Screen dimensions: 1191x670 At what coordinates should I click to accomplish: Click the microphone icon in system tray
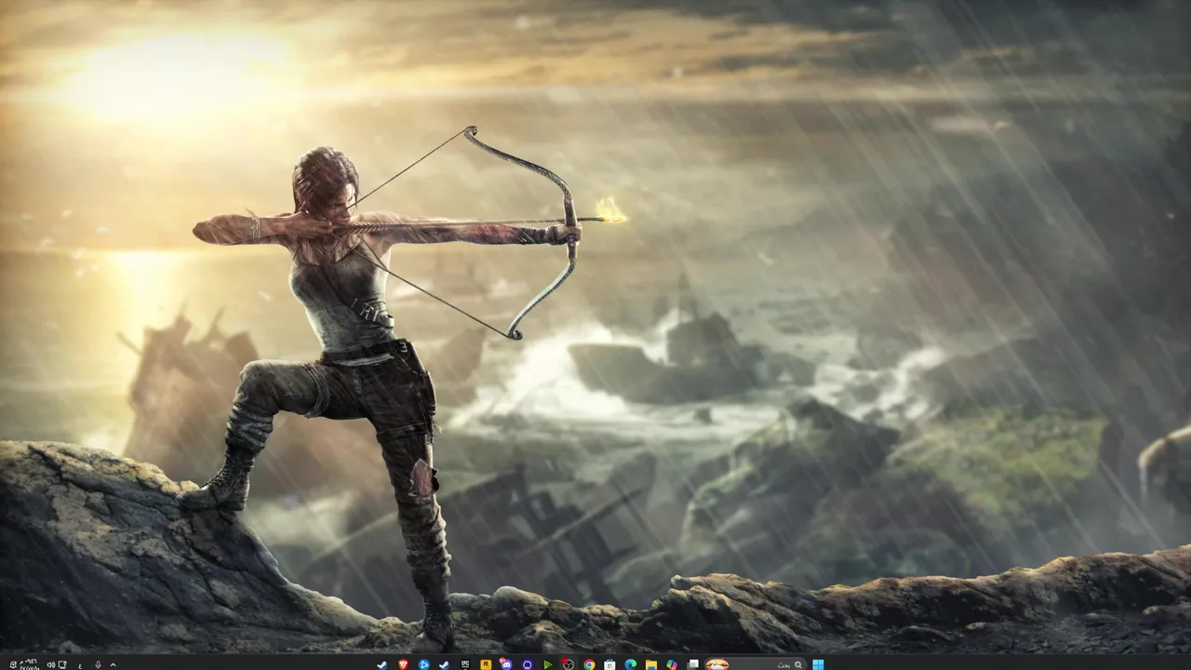pyautogui.click(x=98, y=664)
